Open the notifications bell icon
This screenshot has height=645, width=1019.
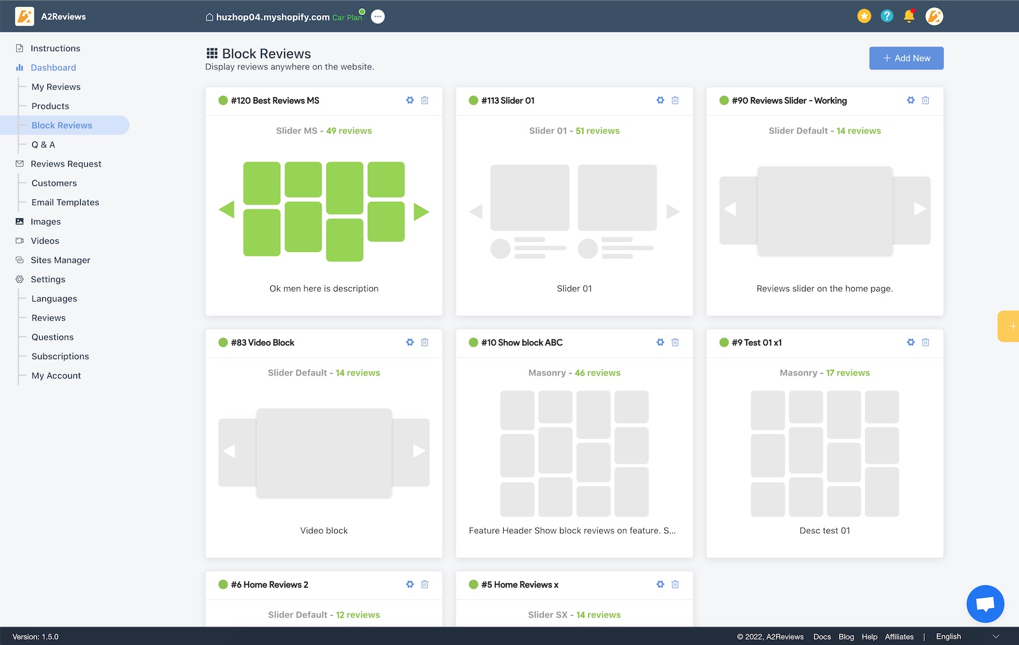[x=909, y=16]
